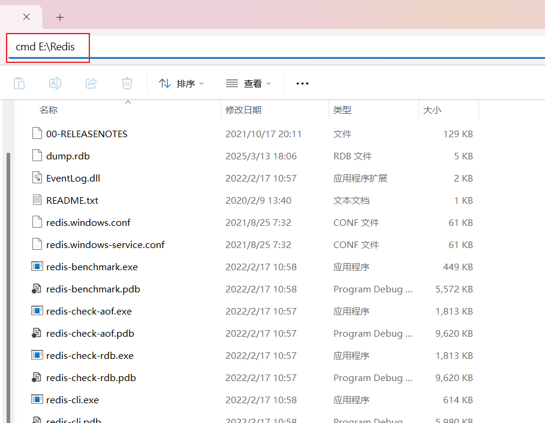
Task: Close the current Explorer tab
Action: pos(26,17)
